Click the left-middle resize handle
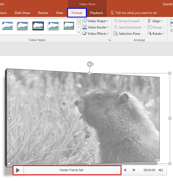This screenshot has height=181, width=173. 9,119
